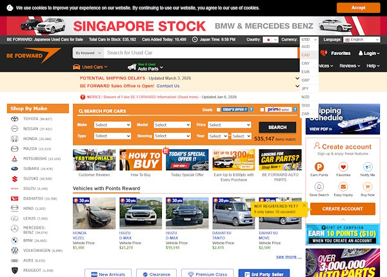Screen dimensions: 387x277
Task: Open the Daihatsu Tanto car thumbnail
Action: (x=233, y=213)
